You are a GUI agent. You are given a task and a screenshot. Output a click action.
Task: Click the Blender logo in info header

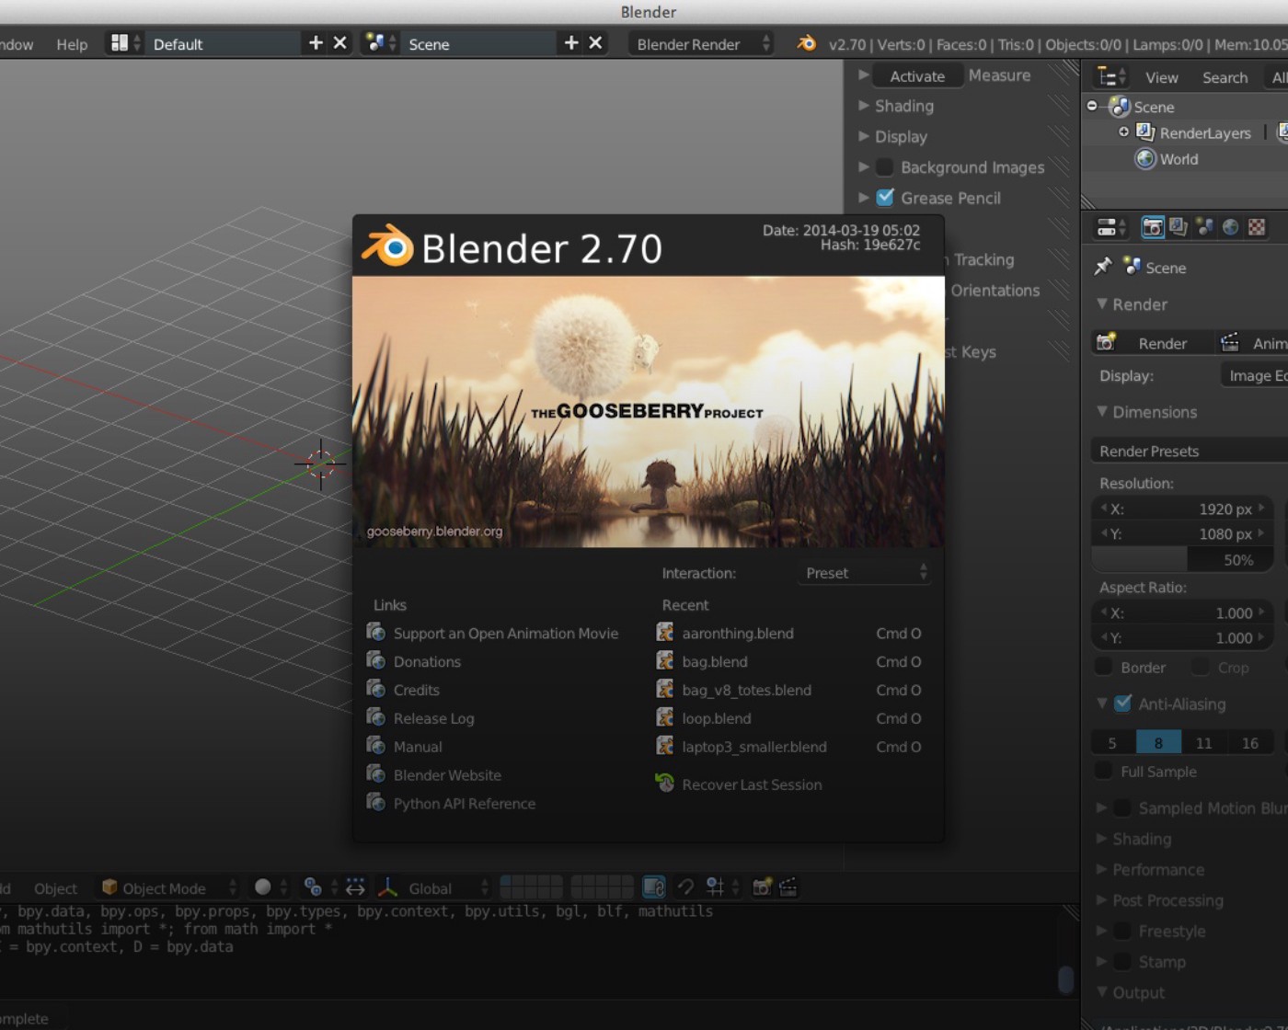click(807, 44)
